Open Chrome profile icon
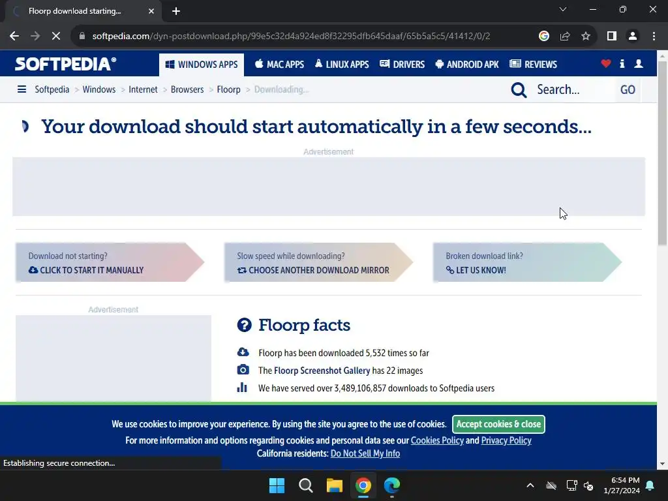Viewport: 668px width, 501px height. pyautogui.click(x=633, y=37)
